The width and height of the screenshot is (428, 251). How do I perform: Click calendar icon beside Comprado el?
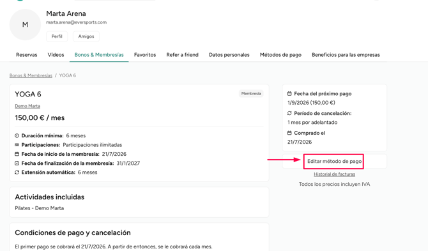(x=289, y=133)
